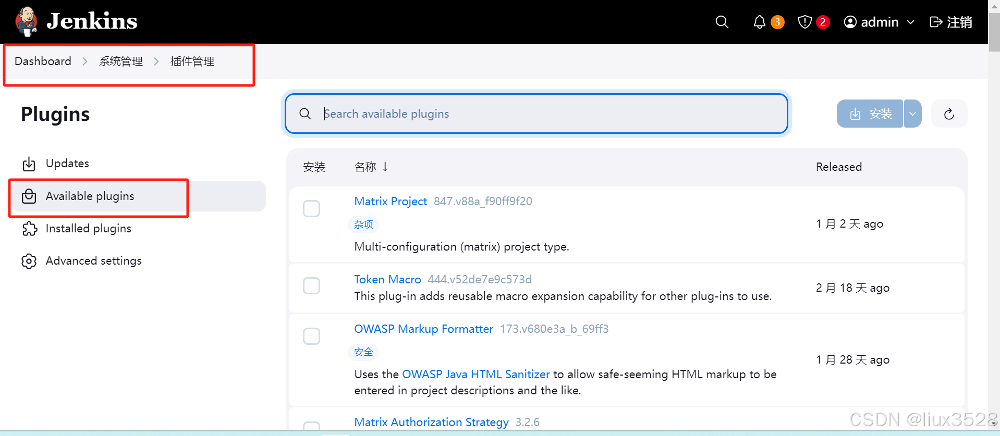The height and width of the screenshot is (436, 1000).
Task: Go to Dashboard breadcrumb
Action: click(x=43, y=61)
